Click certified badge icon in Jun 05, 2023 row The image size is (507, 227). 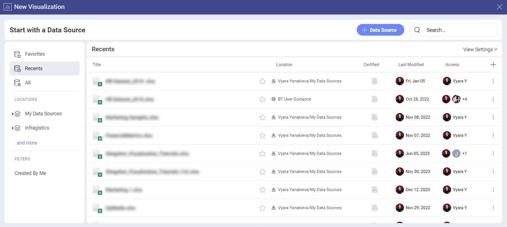pos(375,153)
